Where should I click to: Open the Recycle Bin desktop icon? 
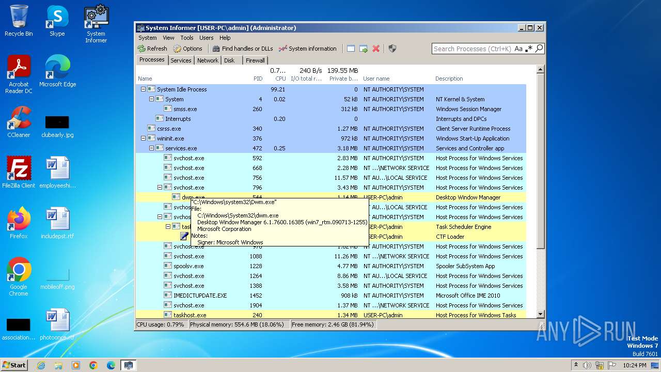(19, 21)
